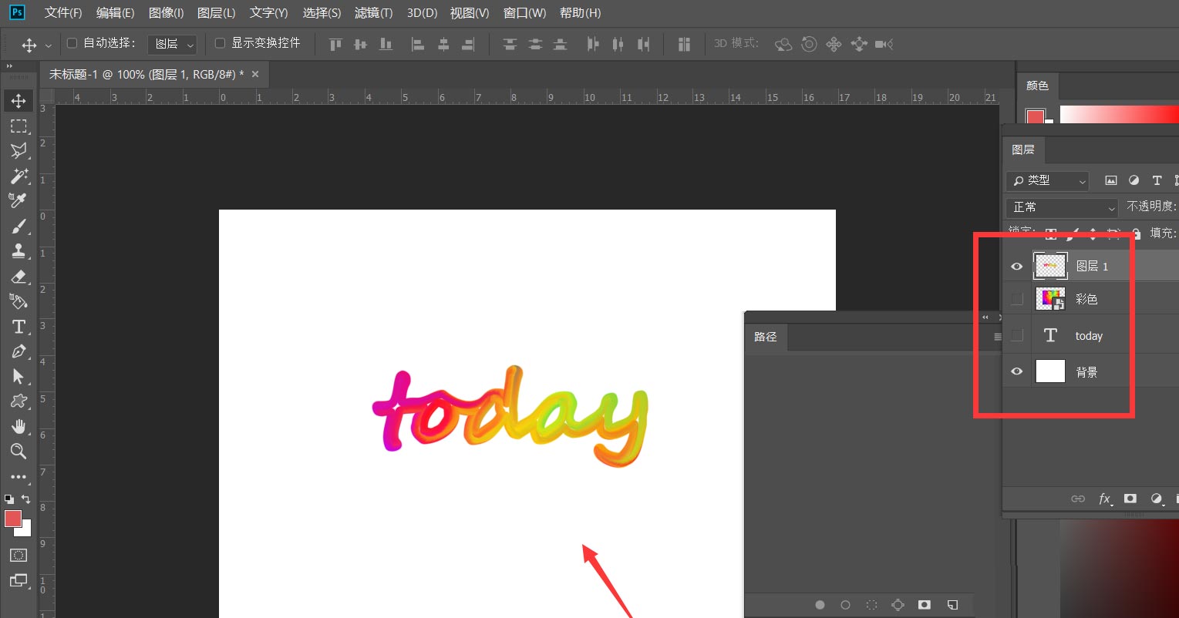Show the today text layer
This screenshot has height=618, width=1179.
(x=1017, y=335)
